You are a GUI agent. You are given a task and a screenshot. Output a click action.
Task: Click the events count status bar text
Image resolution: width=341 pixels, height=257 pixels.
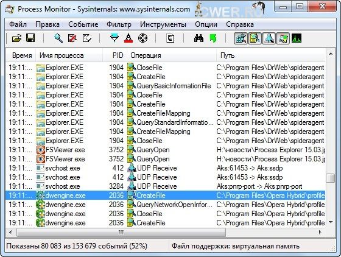77,246
